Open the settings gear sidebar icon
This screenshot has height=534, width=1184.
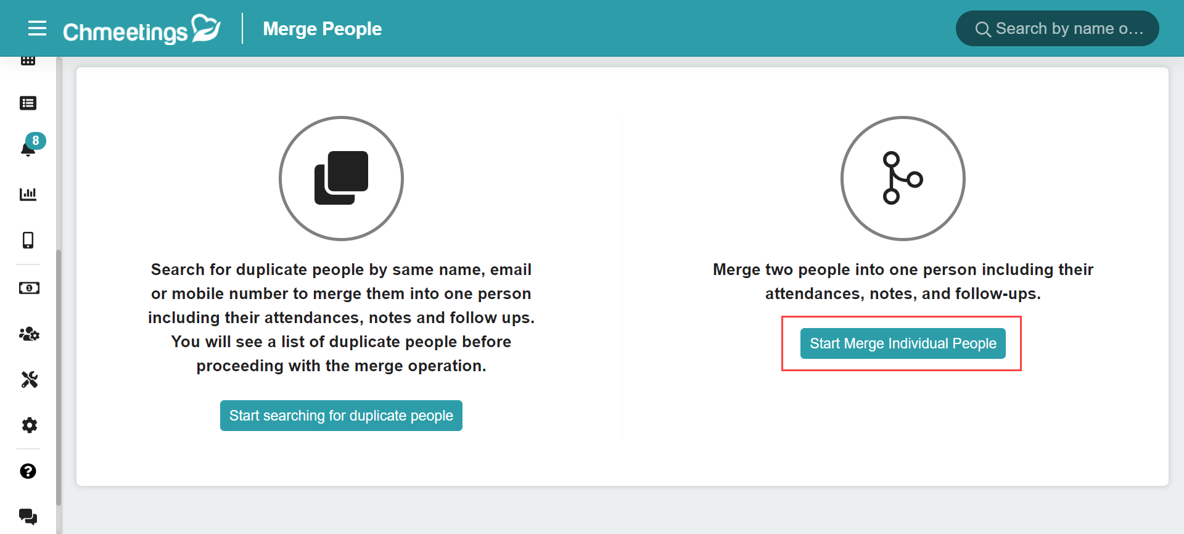point(29,425)
